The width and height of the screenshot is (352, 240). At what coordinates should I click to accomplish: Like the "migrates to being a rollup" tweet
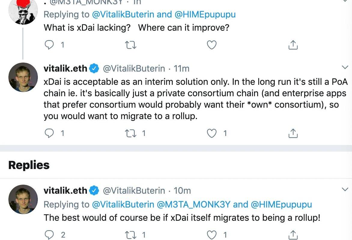click(x=212, y=235)
